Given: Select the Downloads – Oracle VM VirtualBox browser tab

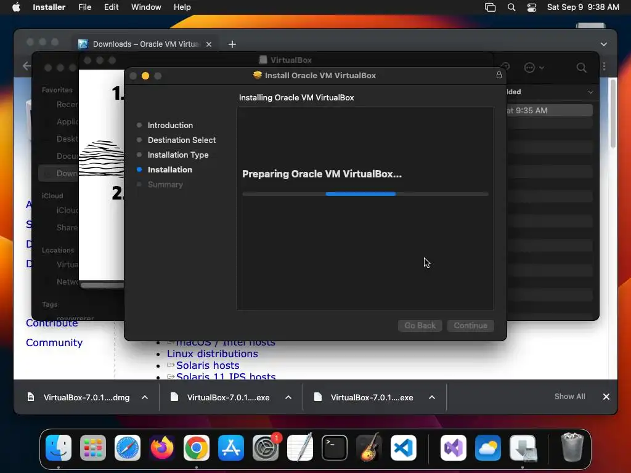Looking at the screenshot, I should click(145, 44).
